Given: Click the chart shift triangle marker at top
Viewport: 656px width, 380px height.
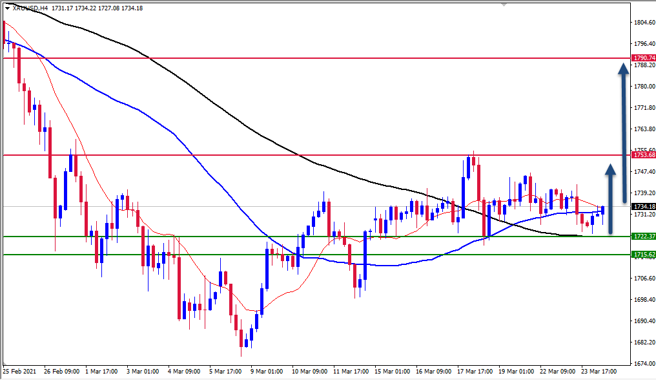Looking at the screenshot, I should coord(504,5).
